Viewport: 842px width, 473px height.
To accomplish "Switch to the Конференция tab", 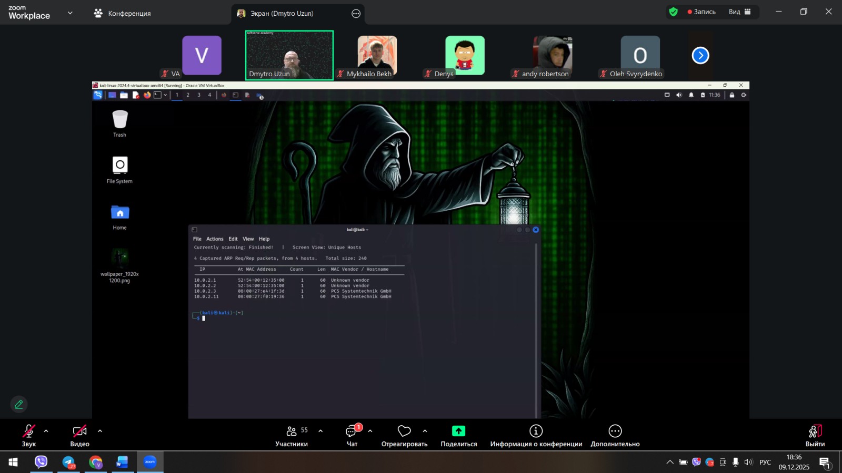I will point(123,13).
